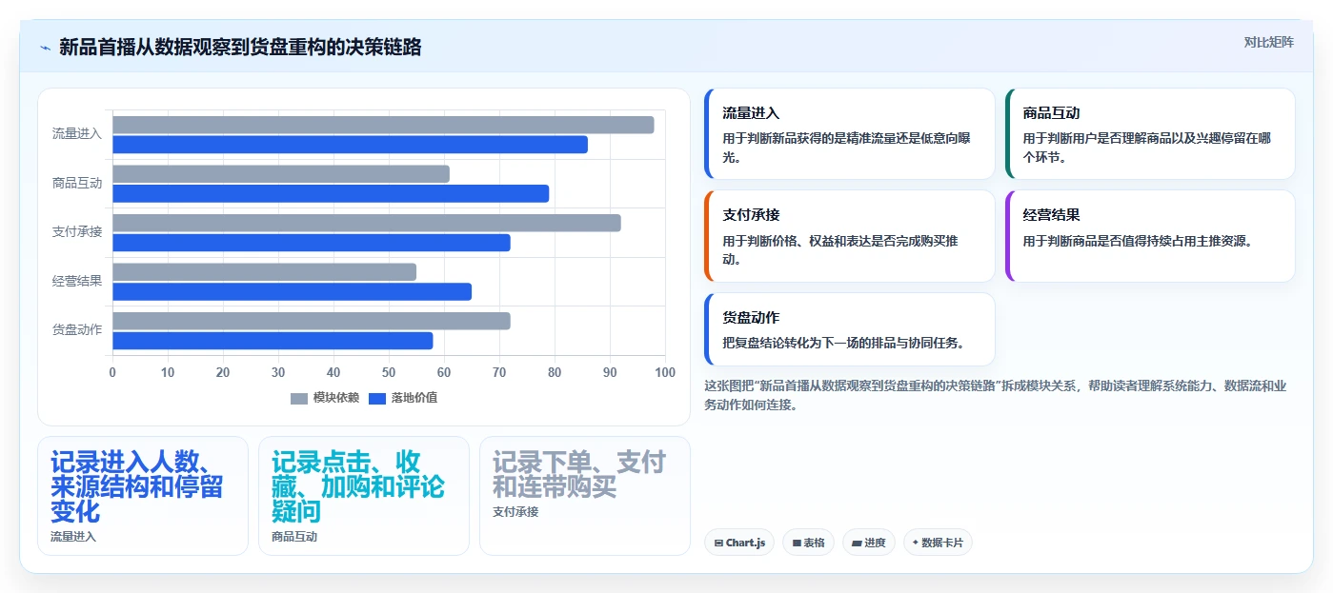Click the 数据卡片 tag chip
Viewport: 1333px width, 593px height.
938,543
